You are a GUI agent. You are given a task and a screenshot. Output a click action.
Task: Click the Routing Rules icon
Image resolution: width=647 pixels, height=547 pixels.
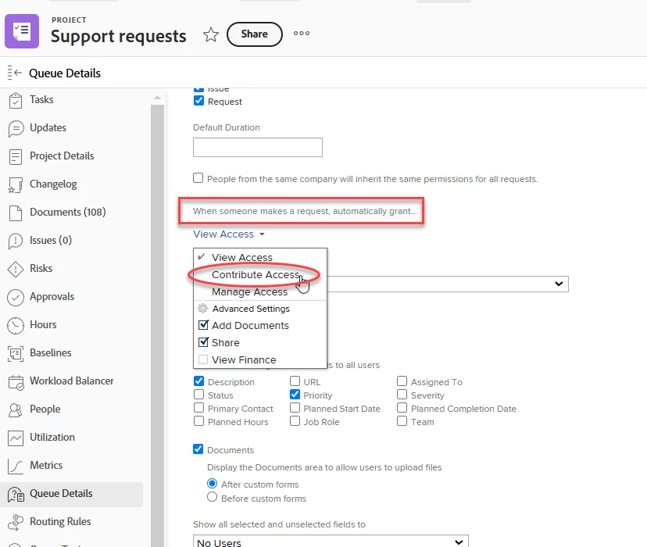[x=16, y=522]
